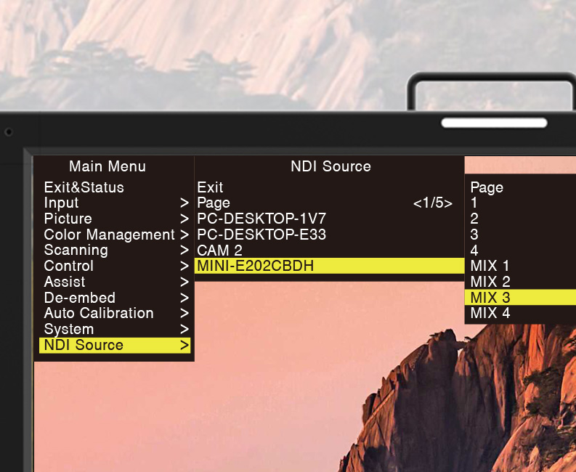576x472 pixels.
Task: Select CAM 2 as NDI source
Action: coord(219,251)
